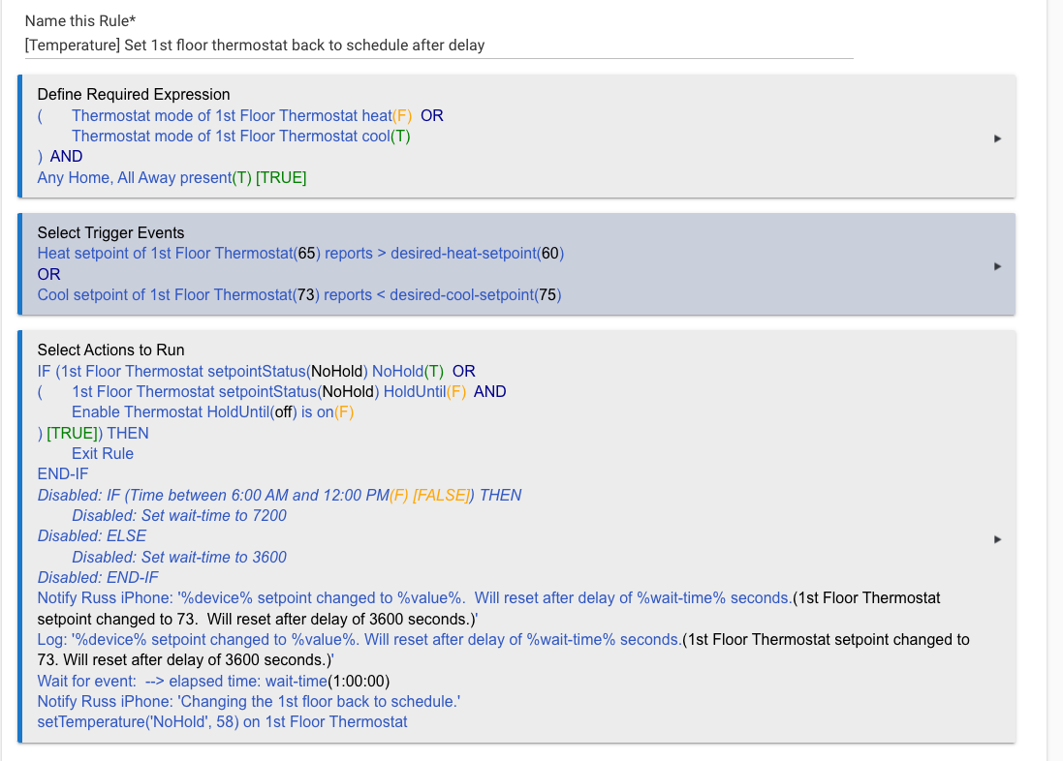This screenshot has width=1063, height=761.
Task: Expand the Define Required Expression arrow
Action: pos(997,138)
